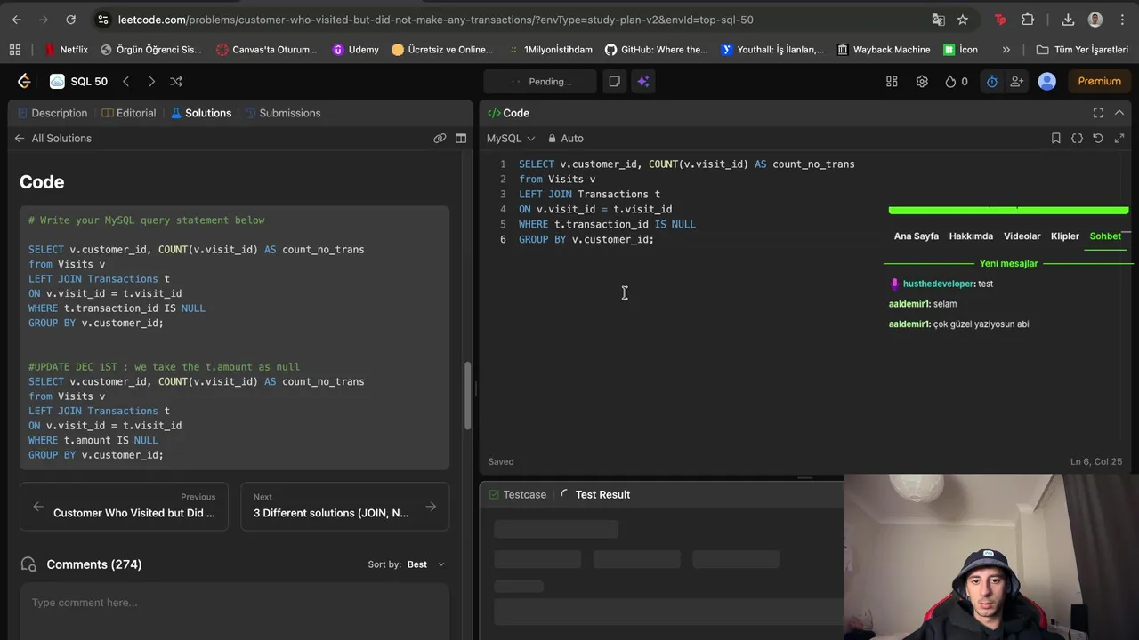This screenshot has width=1139, height=640.
Task: Open the streak flame counter
Action: click(x=957, y=81)
